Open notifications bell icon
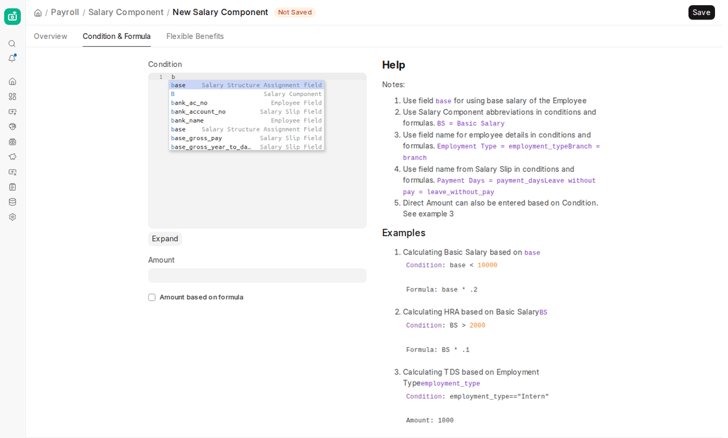This screenshot has height=438, width=728. point(12,58)
